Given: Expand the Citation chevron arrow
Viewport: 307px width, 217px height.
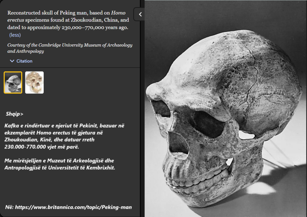Looking at the screenshot, I should [x=12, y=61].
